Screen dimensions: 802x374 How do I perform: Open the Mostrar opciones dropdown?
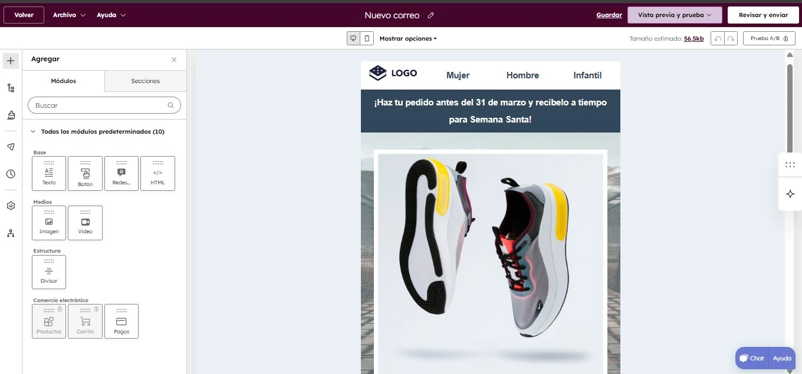[x=407, y=38]
